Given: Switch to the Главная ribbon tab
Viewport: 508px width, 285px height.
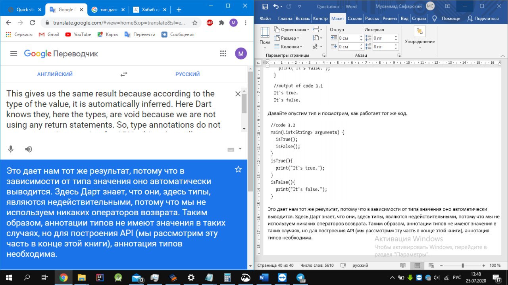Looking at the screenshot, I should tap(285, 18).
